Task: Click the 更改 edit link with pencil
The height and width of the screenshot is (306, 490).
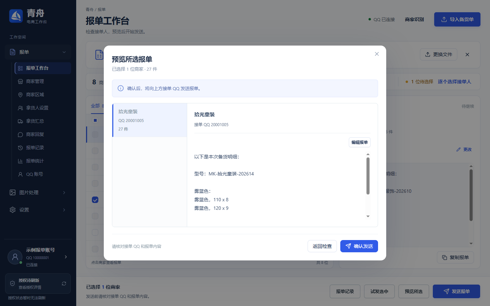Action: (x=464, y=150)
